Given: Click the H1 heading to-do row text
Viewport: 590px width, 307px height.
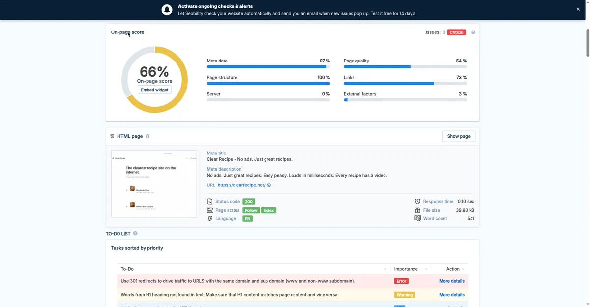Looking at the screenshot, I should coord(230,295).
